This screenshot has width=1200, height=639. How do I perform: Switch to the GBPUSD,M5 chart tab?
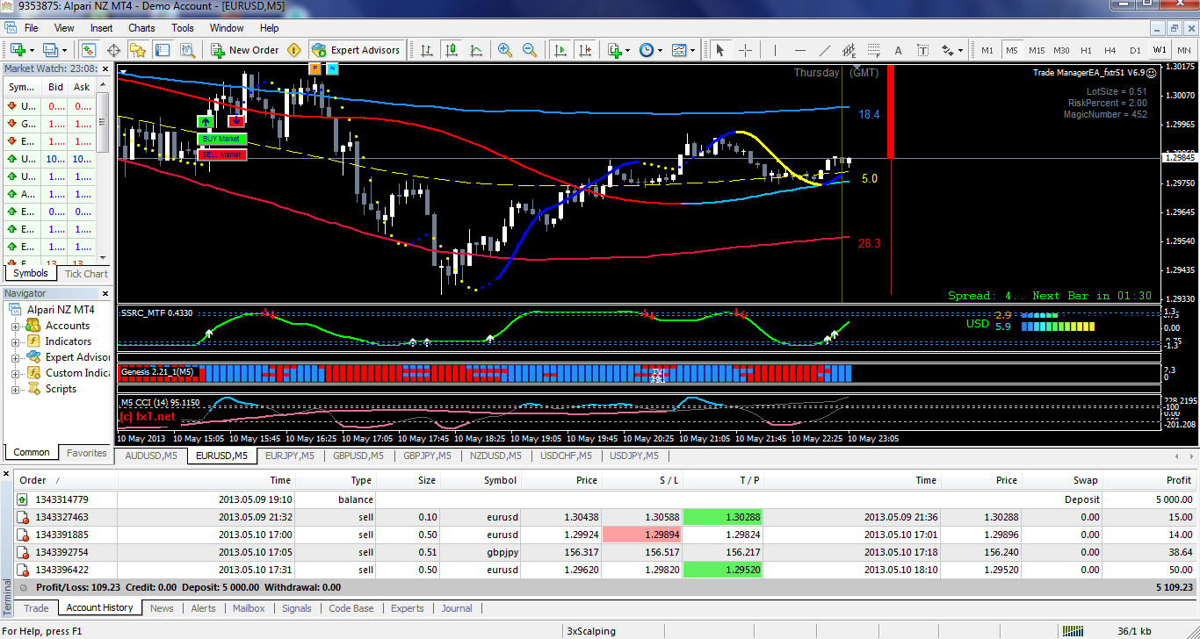(358, 456)
